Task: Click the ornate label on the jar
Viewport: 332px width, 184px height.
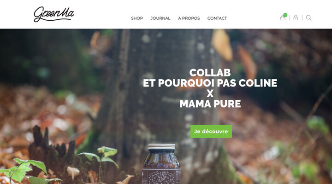Action: (161, 176)
